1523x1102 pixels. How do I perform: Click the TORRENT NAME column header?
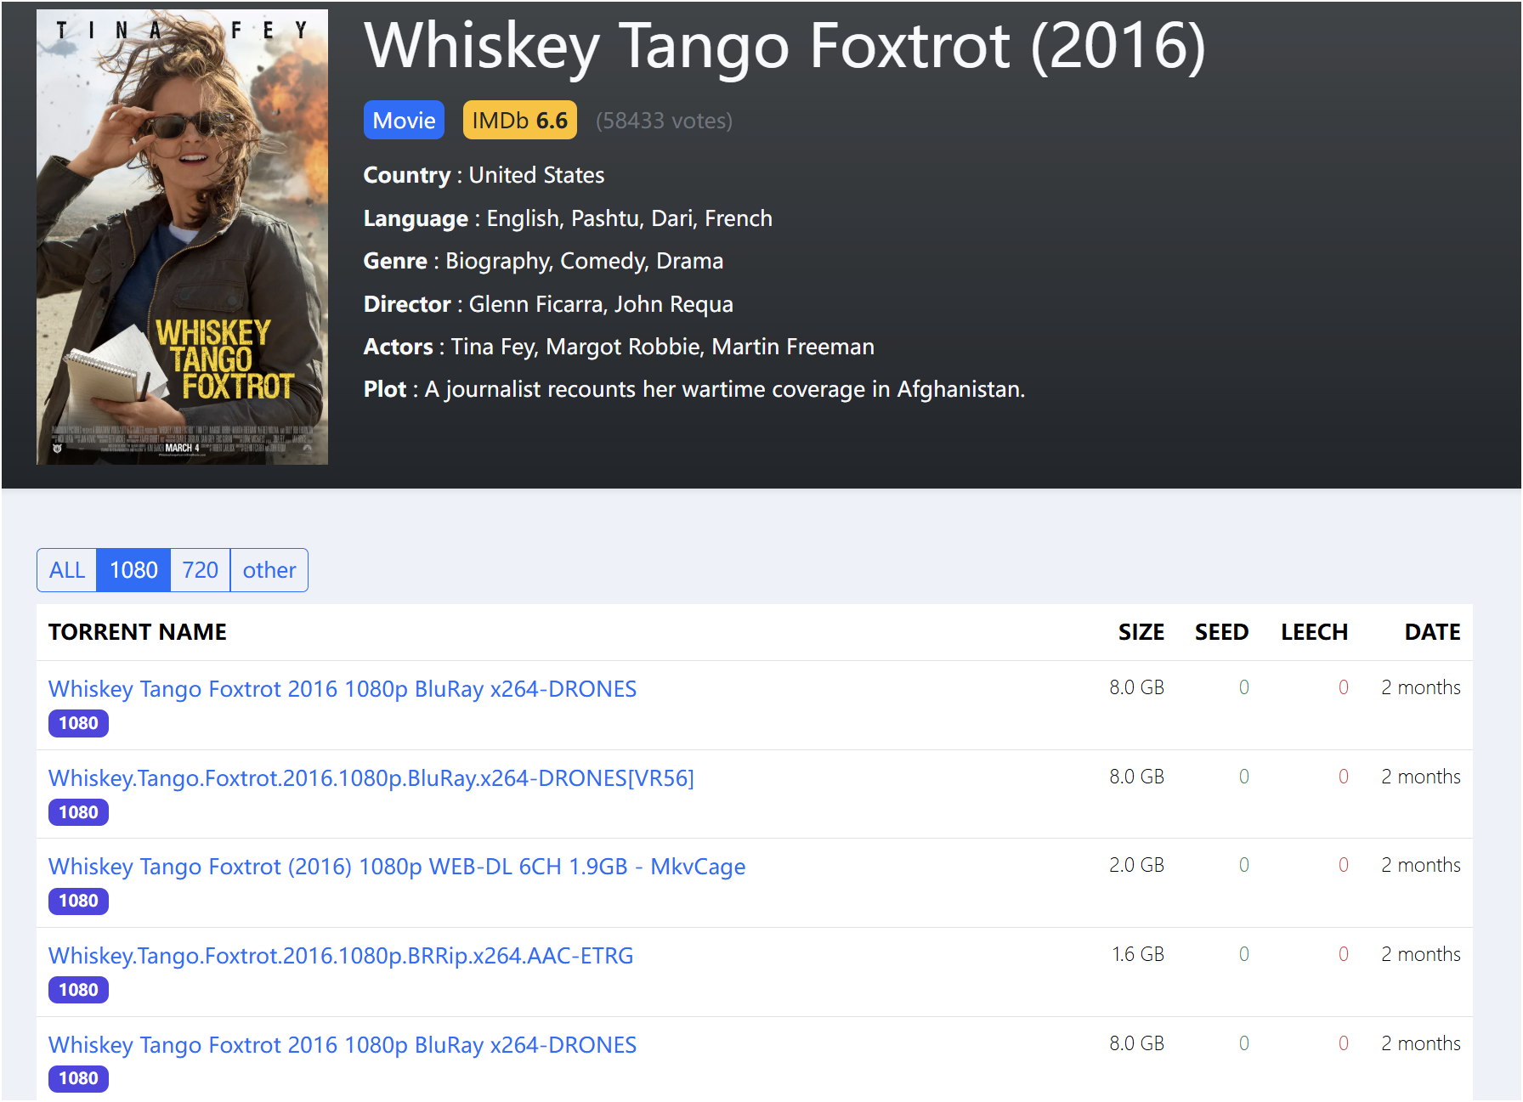click(138, 632)
